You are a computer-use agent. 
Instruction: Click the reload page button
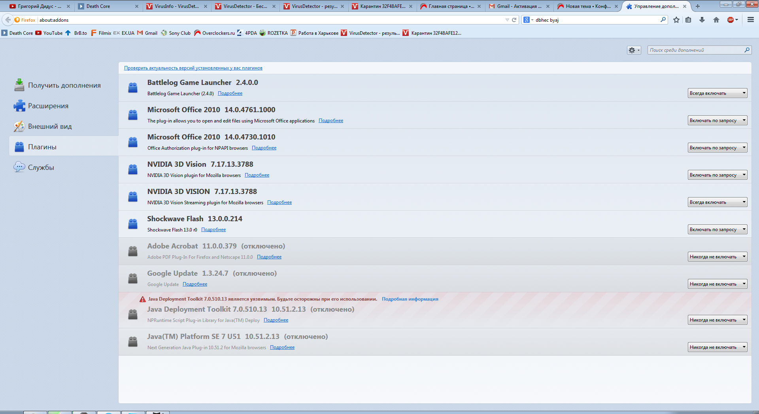(514, 20)
